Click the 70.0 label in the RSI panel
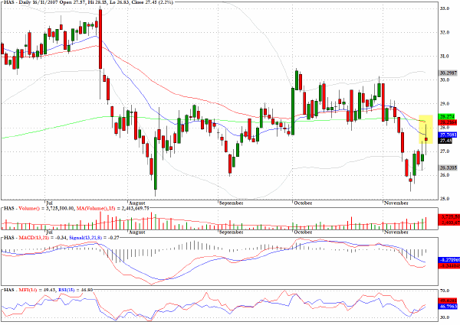Image resolution: width=460 pixels, height=325 pixels. (x=445, y=291)
